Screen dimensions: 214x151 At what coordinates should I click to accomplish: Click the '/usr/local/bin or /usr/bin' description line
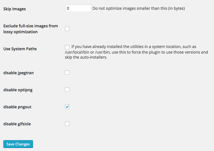click(137, 52)
